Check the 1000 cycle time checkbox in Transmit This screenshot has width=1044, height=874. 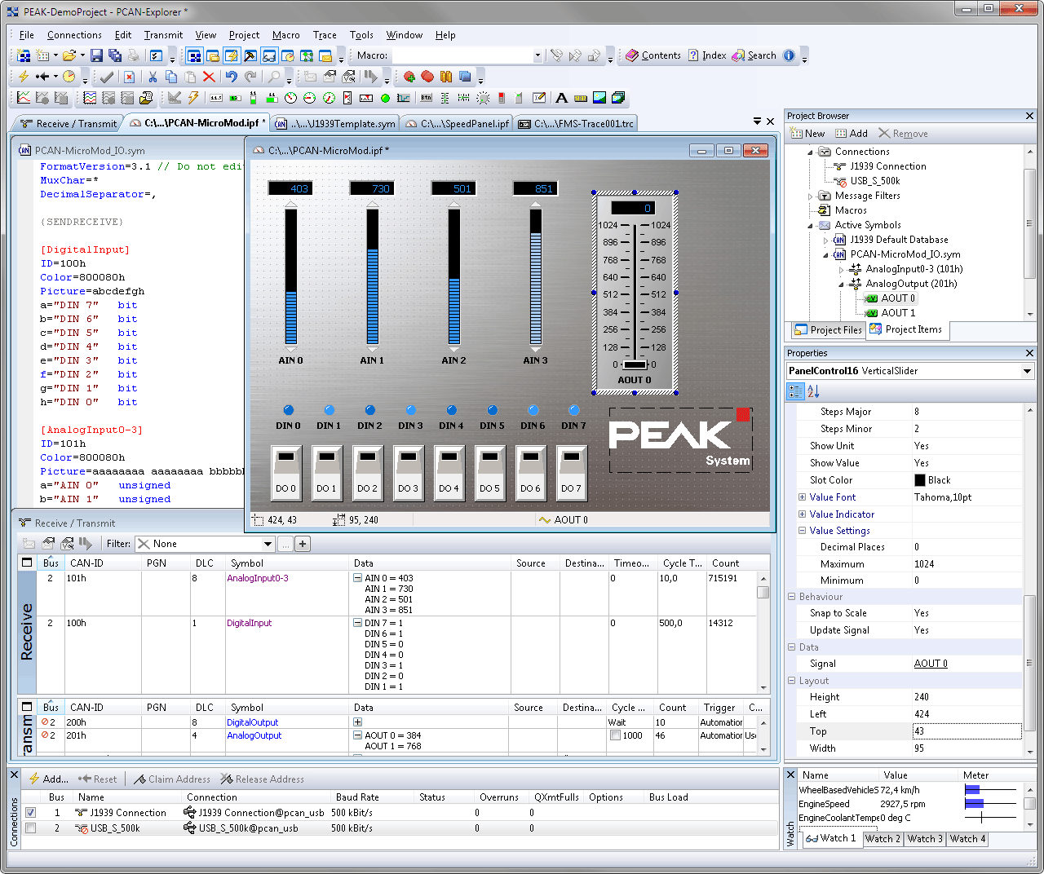(x=616, y=735)
